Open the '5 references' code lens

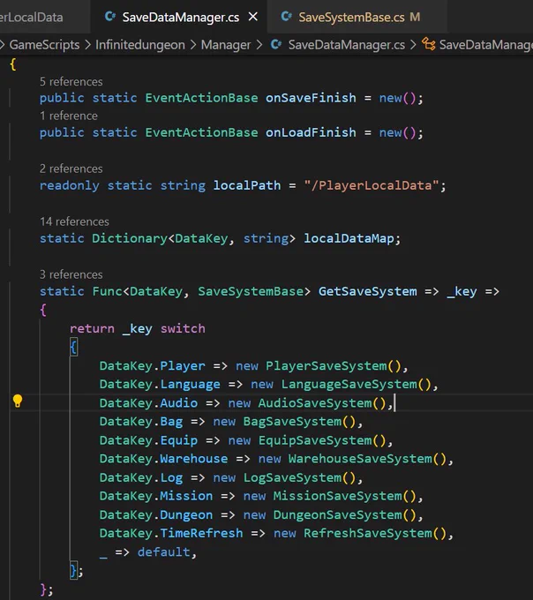71,81
